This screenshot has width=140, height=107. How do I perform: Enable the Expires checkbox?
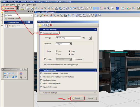pos(45,59)
